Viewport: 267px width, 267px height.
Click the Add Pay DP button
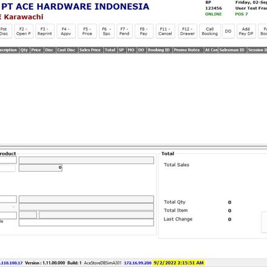tap(246, 32)
